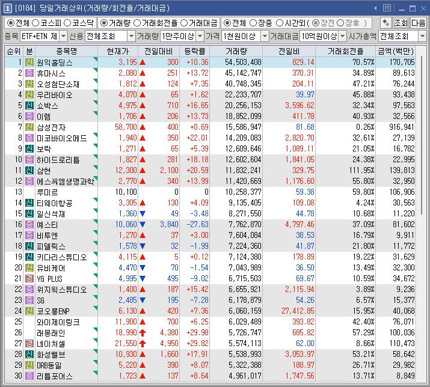Click the 신 badge icon for 원익홀딩스

29,62
